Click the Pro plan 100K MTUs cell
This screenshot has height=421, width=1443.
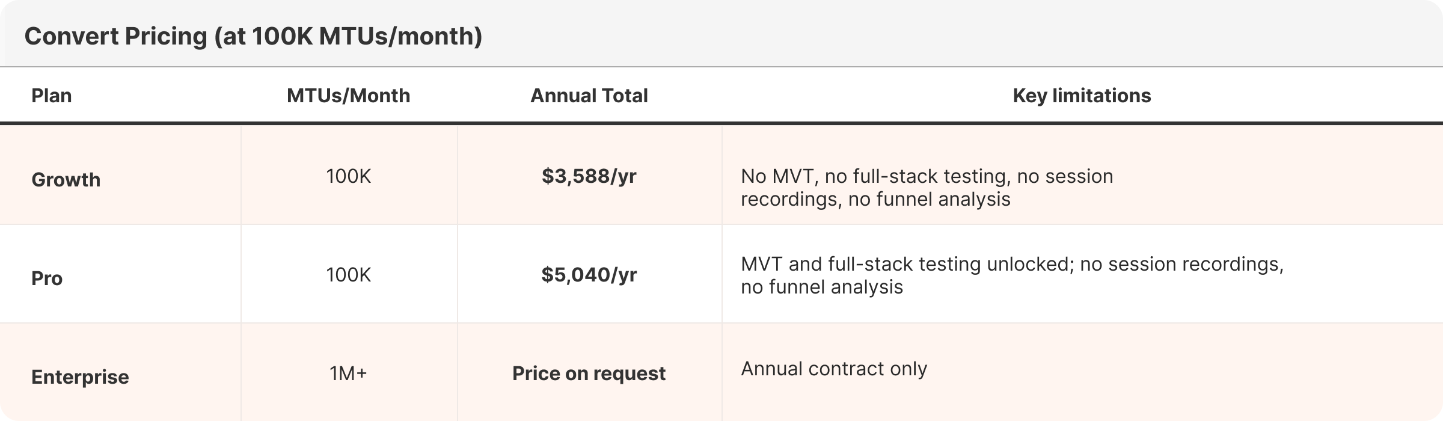349,274
